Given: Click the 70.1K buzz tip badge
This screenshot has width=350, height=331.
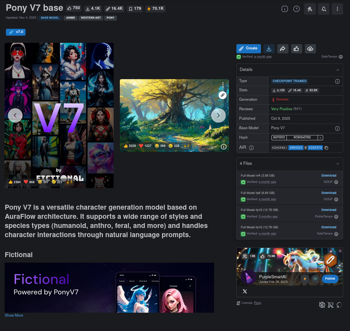Looking at the screenshot, I should (156, 9).
